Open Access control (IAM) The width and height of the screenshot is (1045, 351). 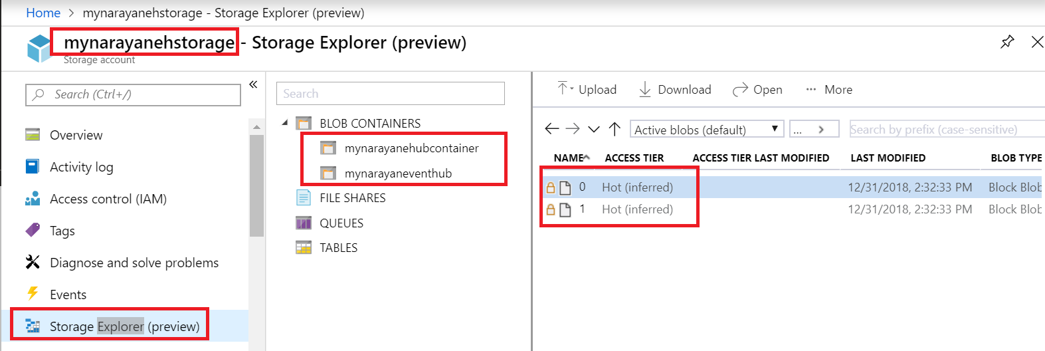[x=108, y=199]
